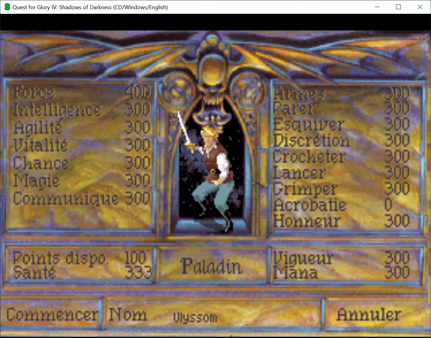
Task: Pick the Vitalité stat label
Action: (x=40, y=145)
